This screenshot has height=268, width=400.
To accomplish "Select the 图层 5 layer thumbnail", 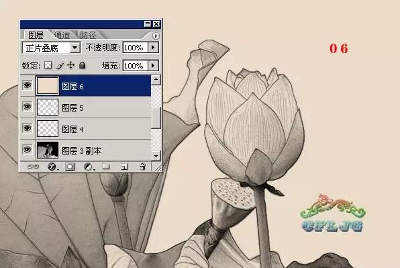I will tap(48, 107).
